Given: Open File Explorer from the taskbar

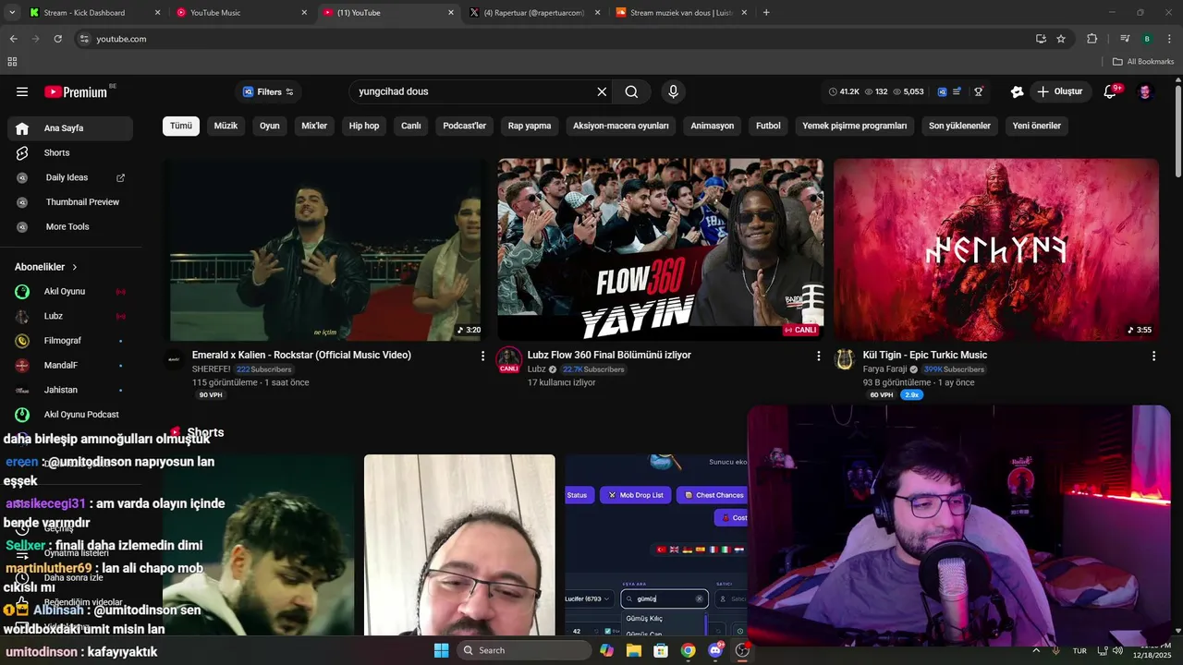Looking at the screenshot, I should pyautogui.click(x=633, y=650).
